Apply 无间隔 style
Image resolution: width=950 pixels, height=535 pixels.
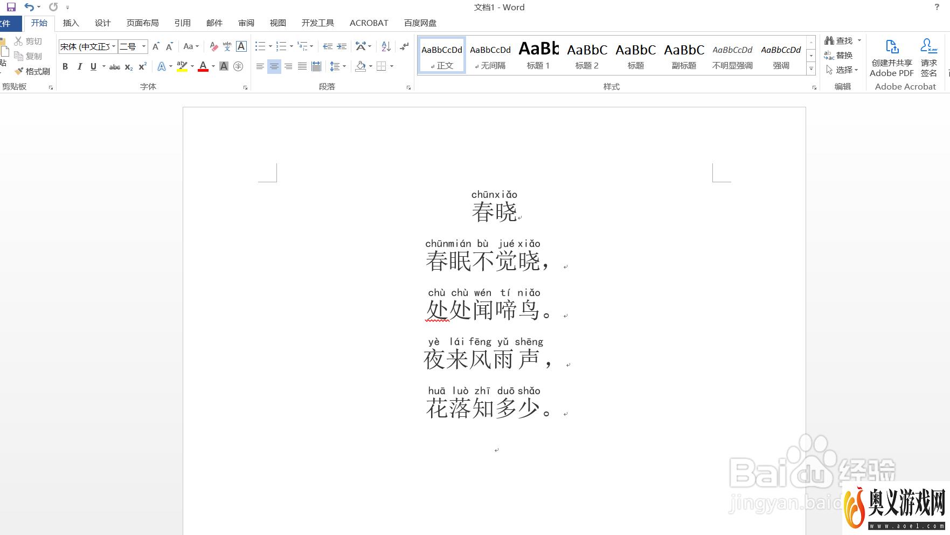[x=490, y=56]
